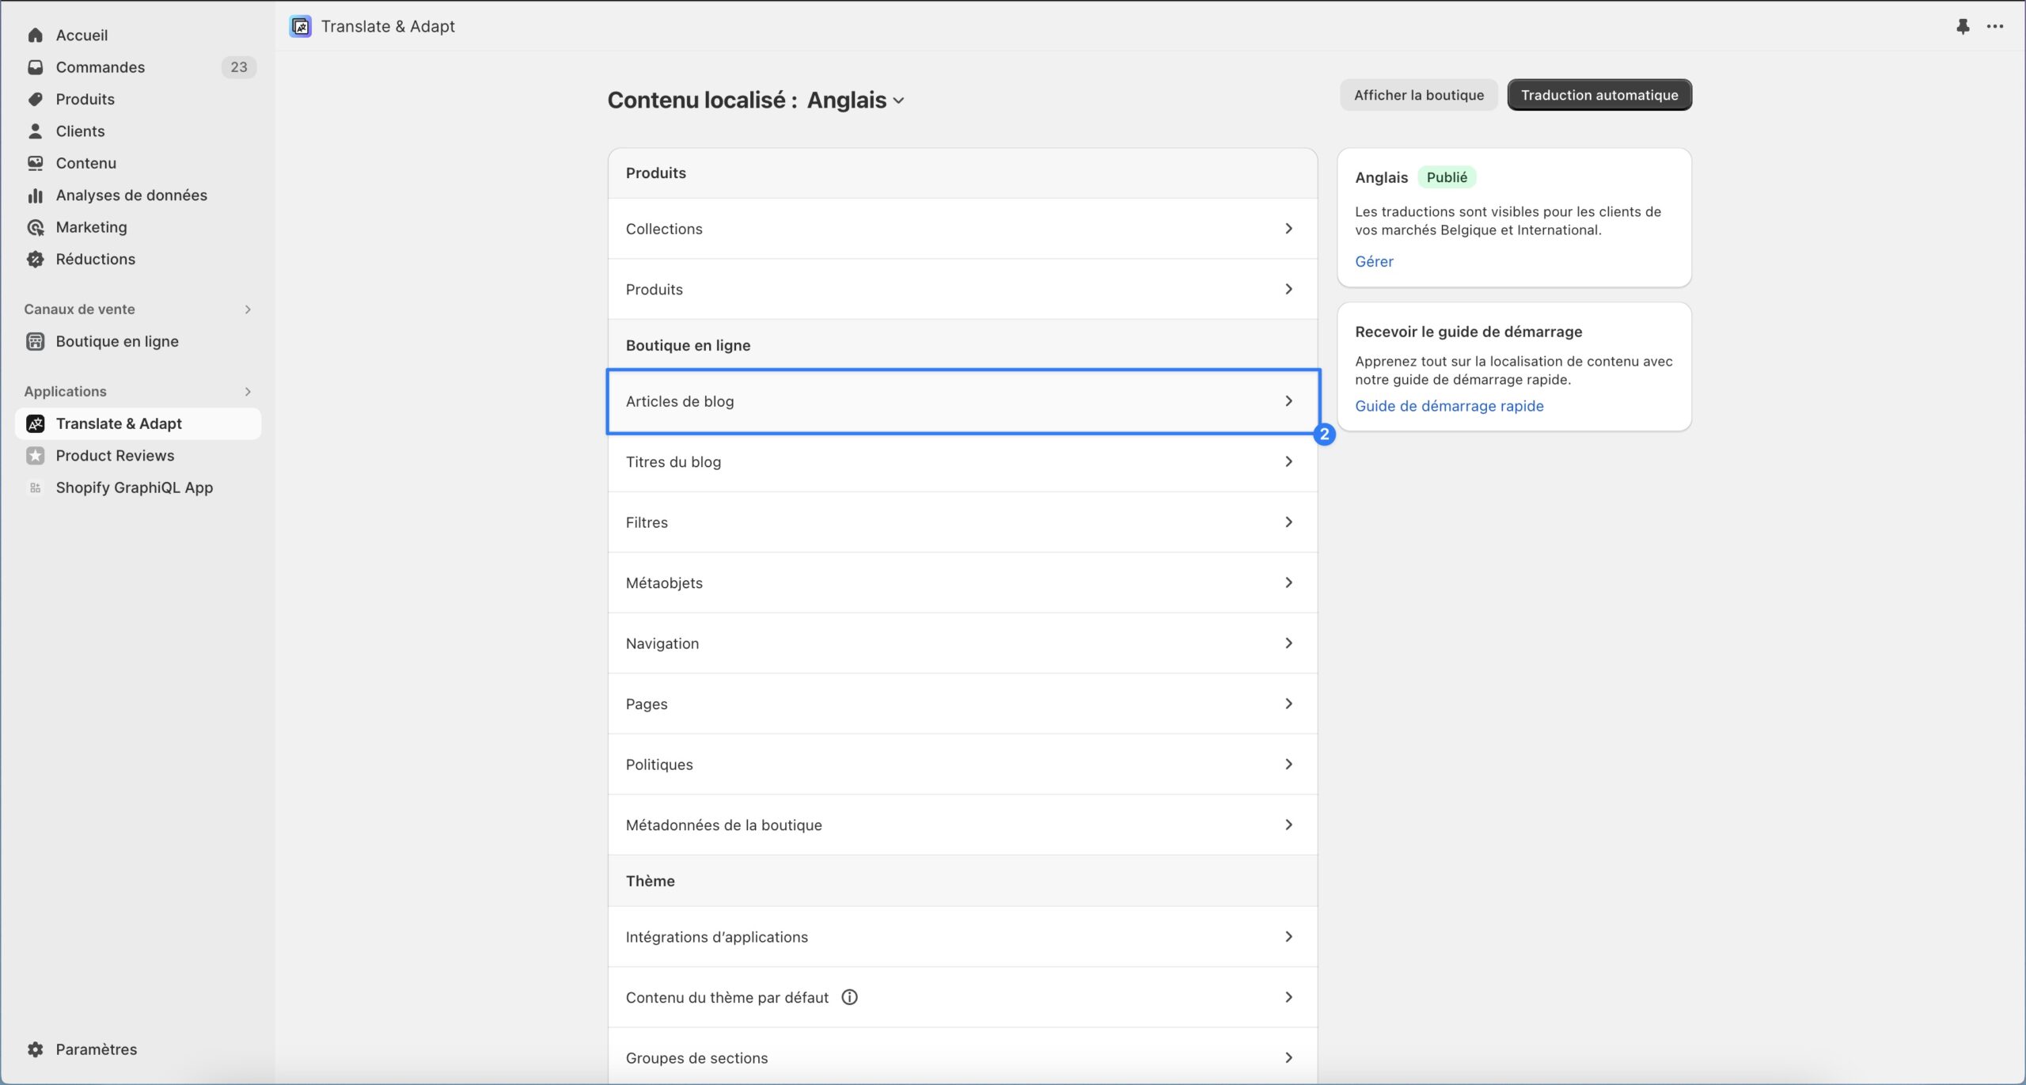Click the Produits tag icon
2026x1085 pixels.
click(x=35, y=99)
